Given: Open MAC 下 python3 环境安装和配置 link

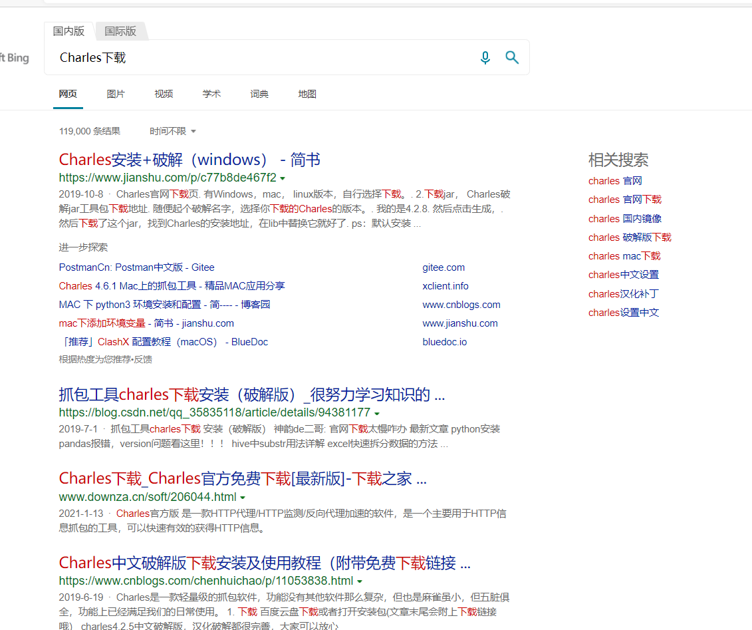Looking at the screenshot, I should coord(164,305).
